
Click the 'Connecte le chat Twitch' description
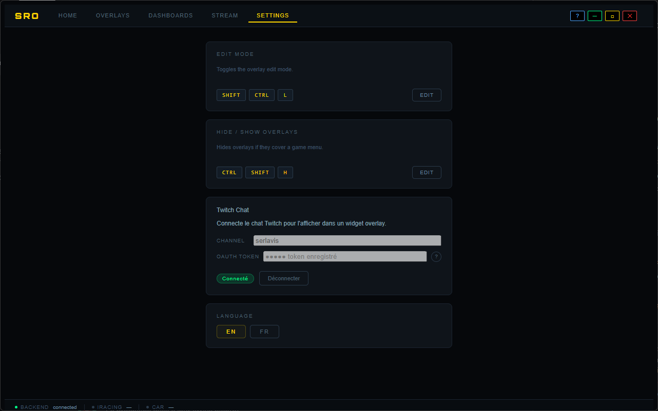[301, 223]
